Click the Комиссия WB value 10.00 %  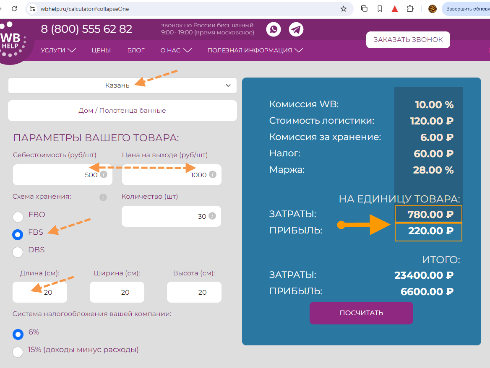tap(434, 104)
